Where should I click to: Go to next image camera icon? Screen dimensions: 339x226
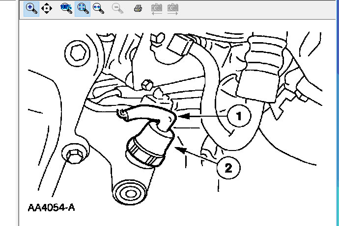[173, 9]
